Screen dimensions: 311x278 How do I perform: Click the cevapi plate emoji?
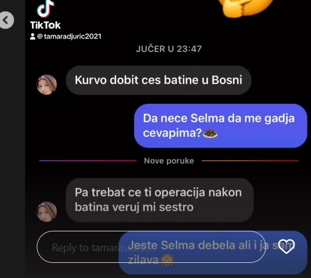click(x=211, y=133)
